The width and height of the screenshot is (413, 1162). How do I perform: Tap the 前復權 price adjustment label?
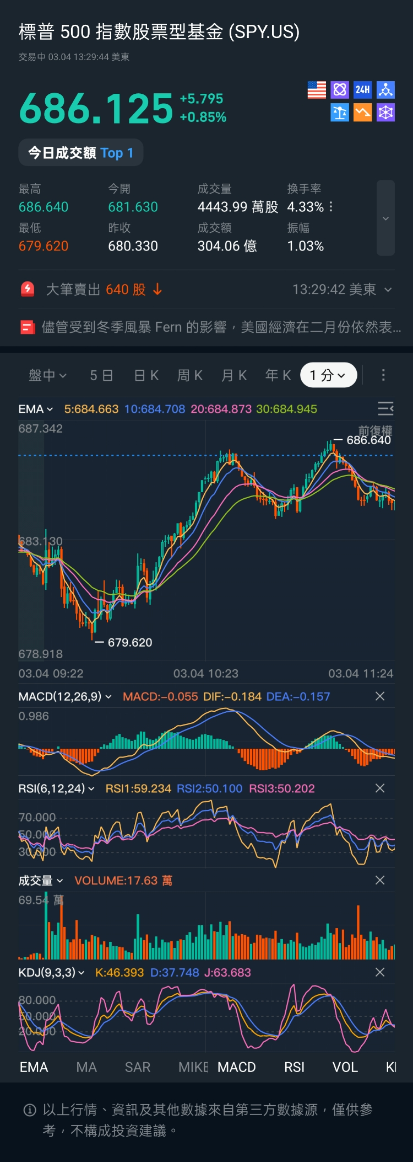click(375, 430)
